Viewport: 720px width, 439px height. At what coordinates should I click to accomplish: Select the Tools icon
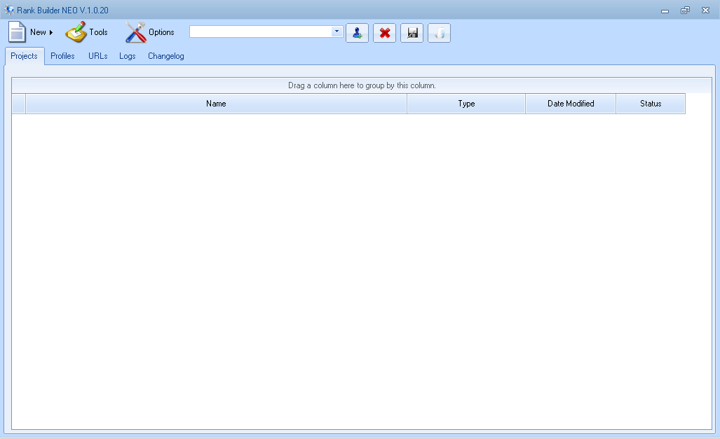[x=86, y=32]
